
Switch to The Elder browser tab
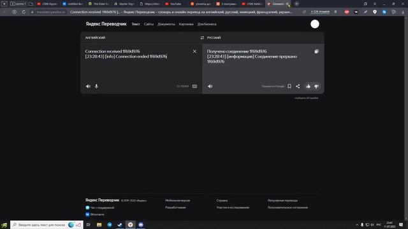point(98,4)
